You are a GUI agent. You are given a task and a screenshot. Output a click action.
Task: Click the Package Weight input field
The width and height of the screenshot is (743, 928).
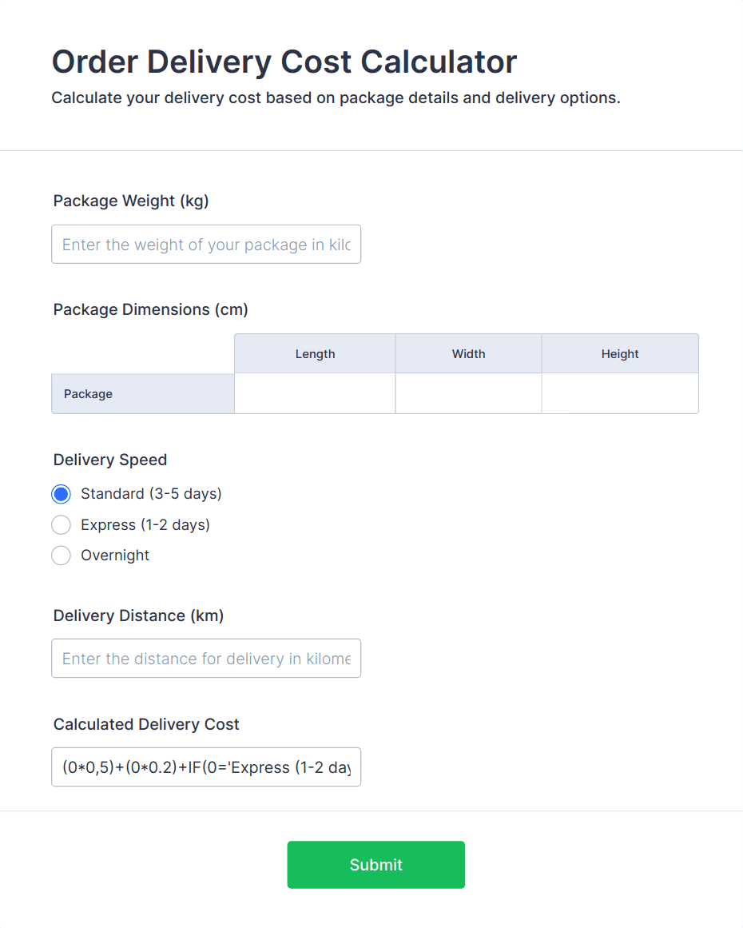206,245
